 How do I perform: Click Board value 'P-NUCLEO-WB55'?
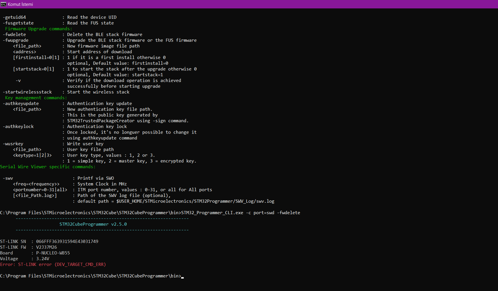click(x=53, y=253)
